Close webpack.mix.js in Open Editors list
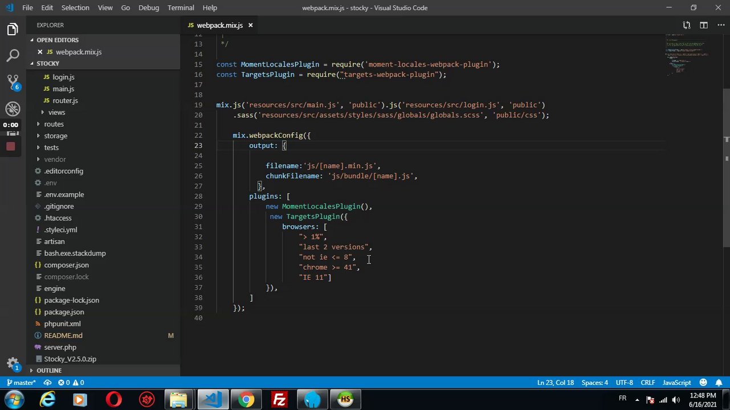730x410 pixels. pyautogui.click(x=40, y=52)
